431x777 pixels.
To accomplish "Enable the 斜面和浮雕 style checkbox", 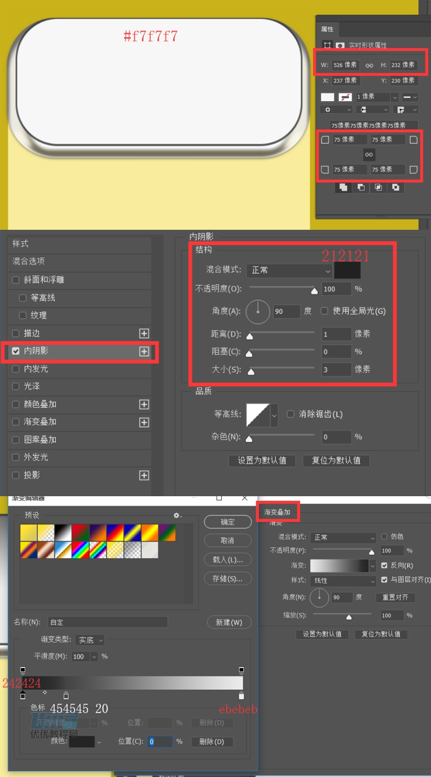I will click(x=16, y=280).
